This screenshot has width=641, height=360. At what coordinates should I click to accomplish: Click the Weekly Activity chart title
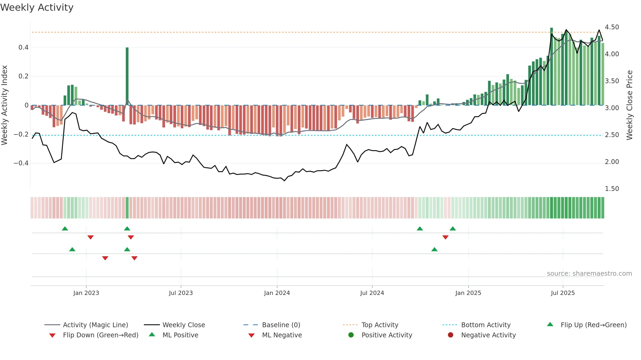pyautogui.click(x=37, y=7)
